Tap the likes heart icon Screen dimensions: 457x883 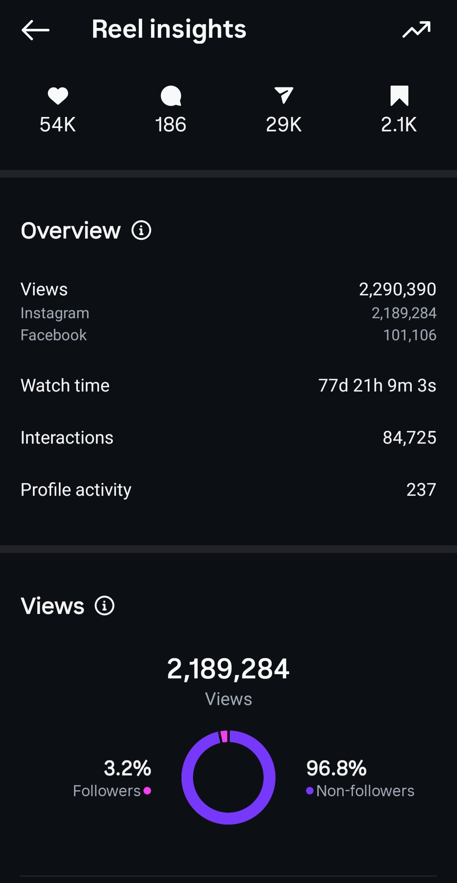click(x=58, y=95)
